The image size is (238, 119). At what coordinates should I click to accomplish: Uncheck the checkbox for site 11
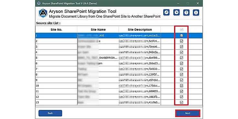point(181,91)
